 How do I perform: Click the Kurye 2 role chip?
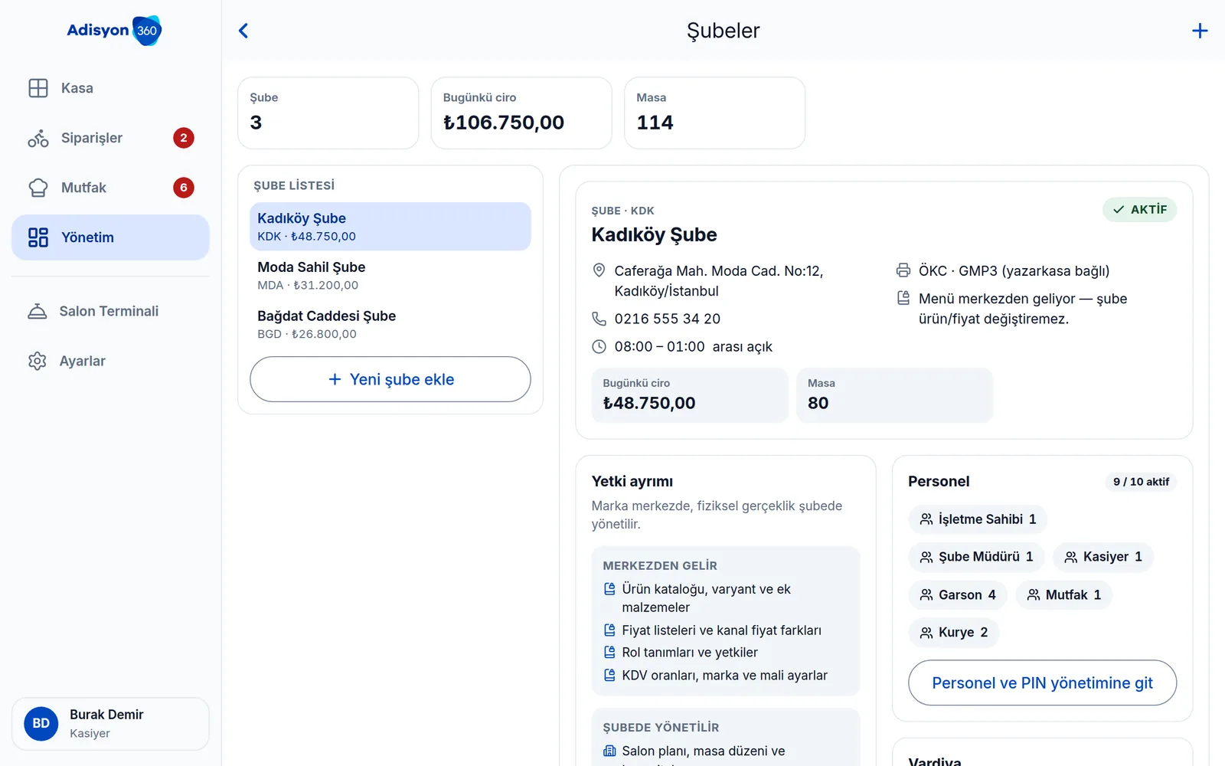[x=954, y=632]
